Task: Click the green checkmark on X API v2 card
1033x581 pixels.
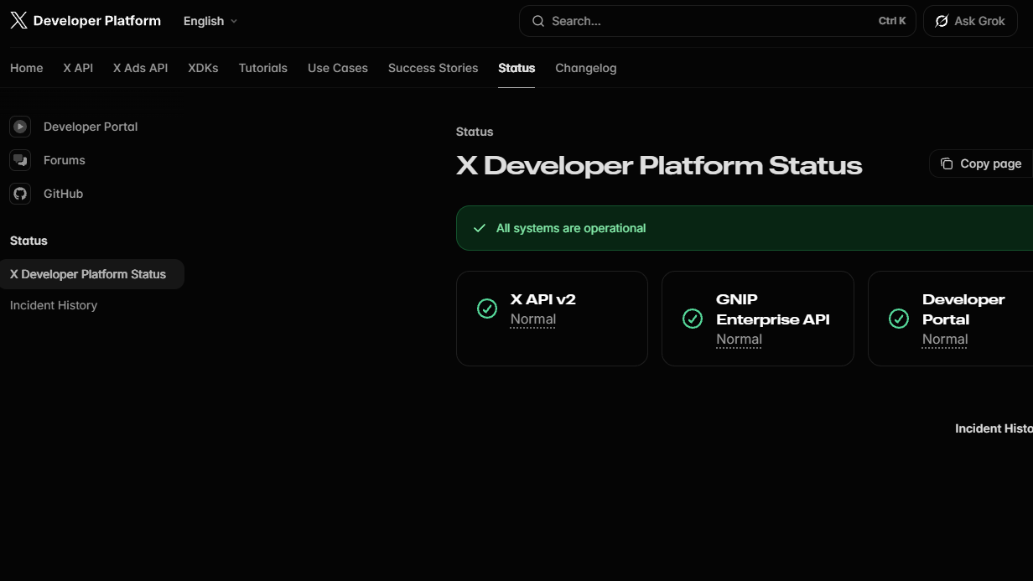Action: point(487,309)
